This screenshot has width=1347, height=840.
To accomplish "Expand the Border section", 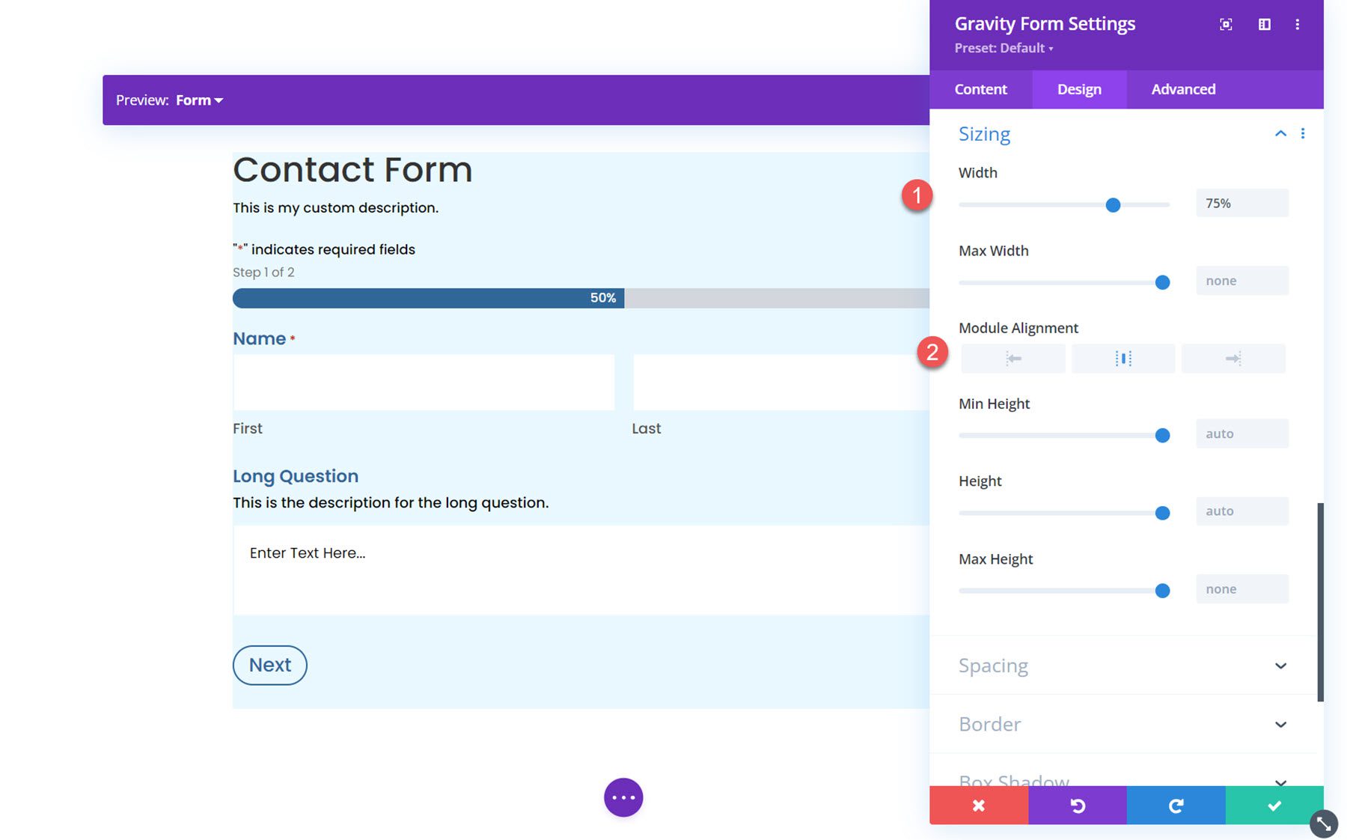I will pyautogui.click(x=1280, y=724).
